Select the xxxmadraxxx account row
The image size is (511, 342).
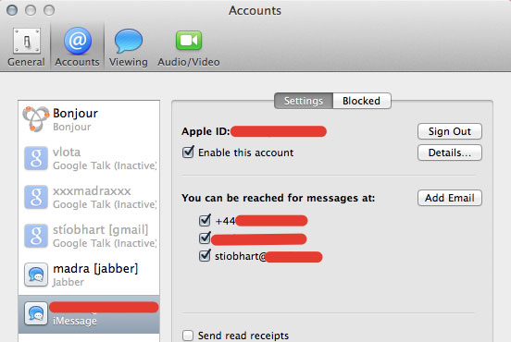coord(89,197)
